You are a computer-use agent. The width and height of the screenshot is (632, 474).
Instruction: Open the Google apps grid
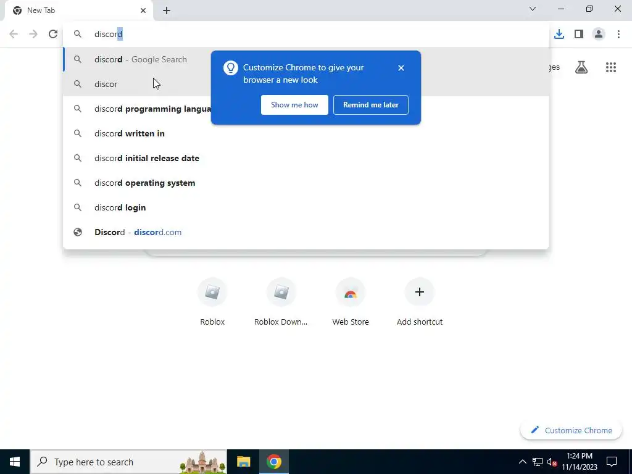point(610,67)
